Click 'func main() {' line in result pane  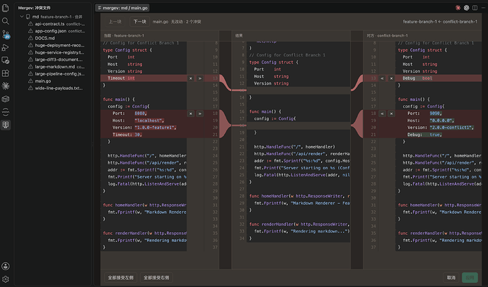[265, 111]
